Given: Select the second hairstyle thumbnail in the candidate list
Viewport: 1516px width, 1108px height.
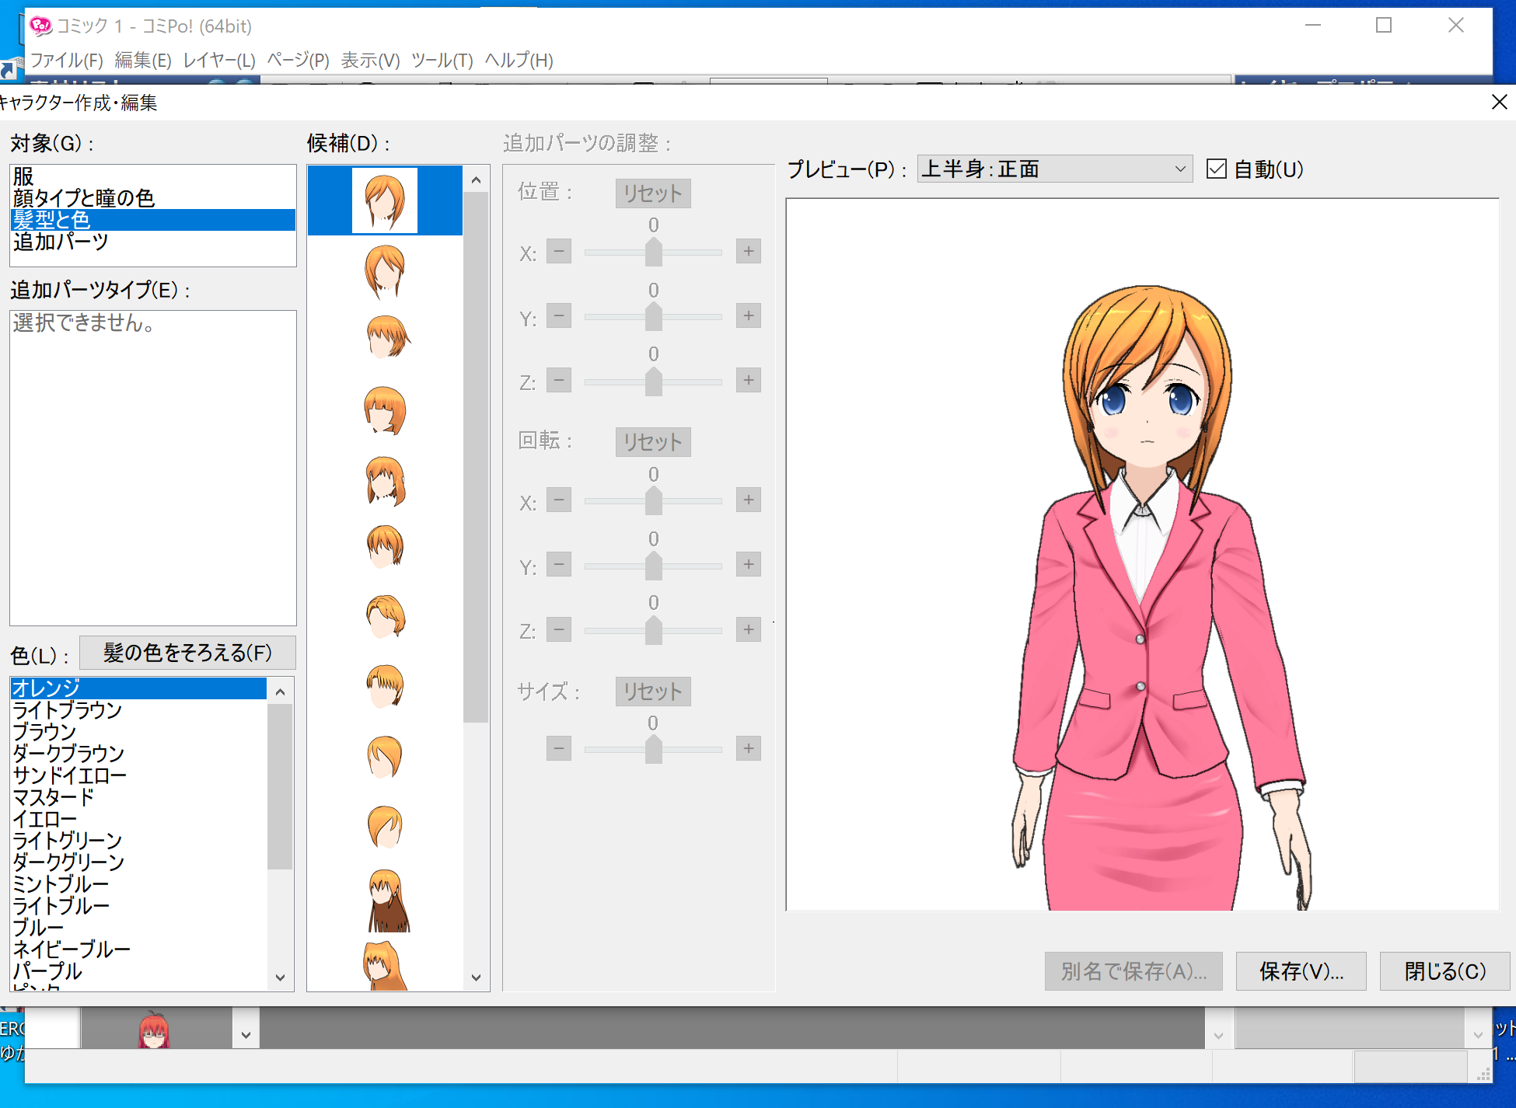Looking at the screenshot, I should click(x=385, y=271).
